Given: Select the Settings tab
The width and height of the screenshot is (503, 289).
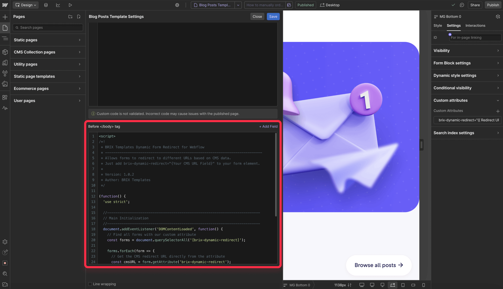Looking at the screenshot, I should tap(454, 25).
